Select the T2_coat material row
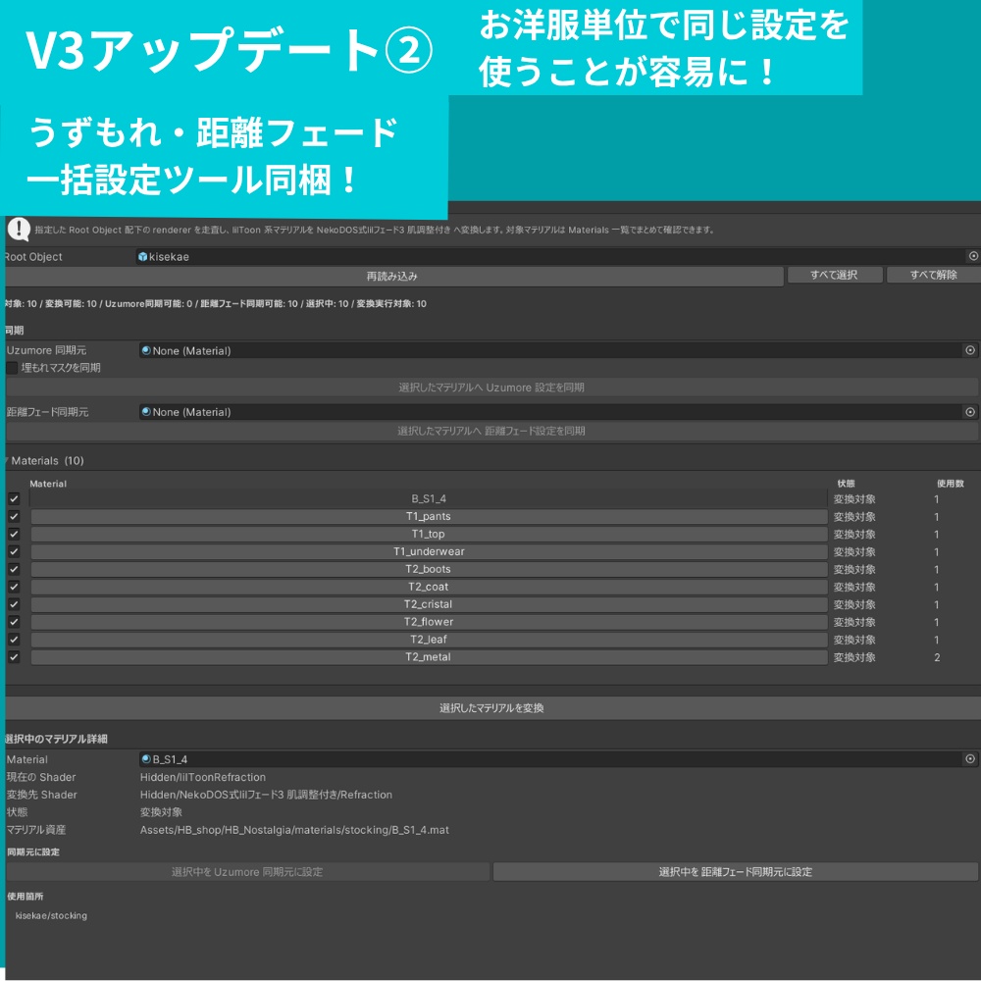The image size is (981, 981). 429,587
